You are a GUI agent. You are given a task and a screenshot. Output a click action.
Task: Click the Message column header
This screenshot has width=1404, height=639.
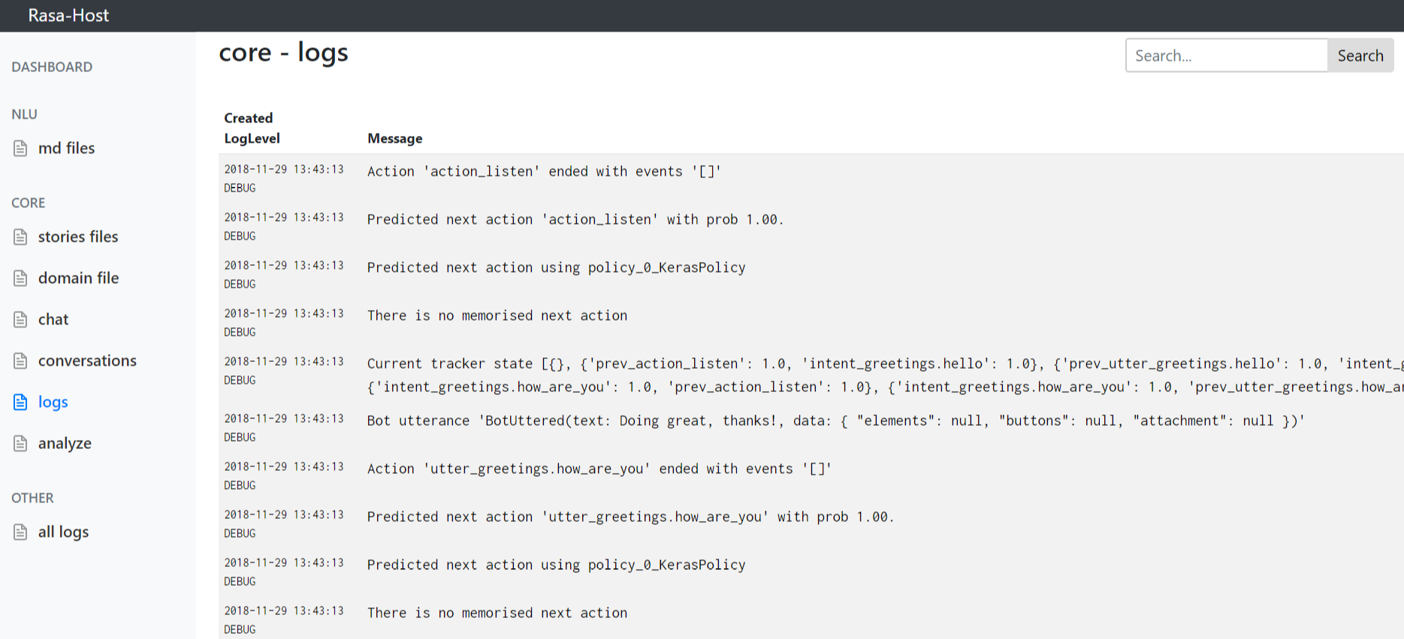tap(394, 138)
